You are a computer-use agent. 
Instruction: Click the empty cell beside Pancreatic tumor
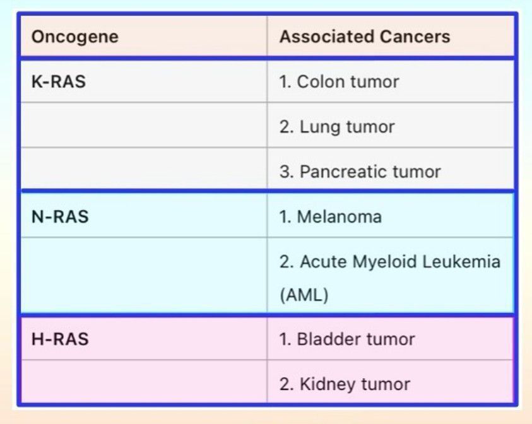point(144,172)
